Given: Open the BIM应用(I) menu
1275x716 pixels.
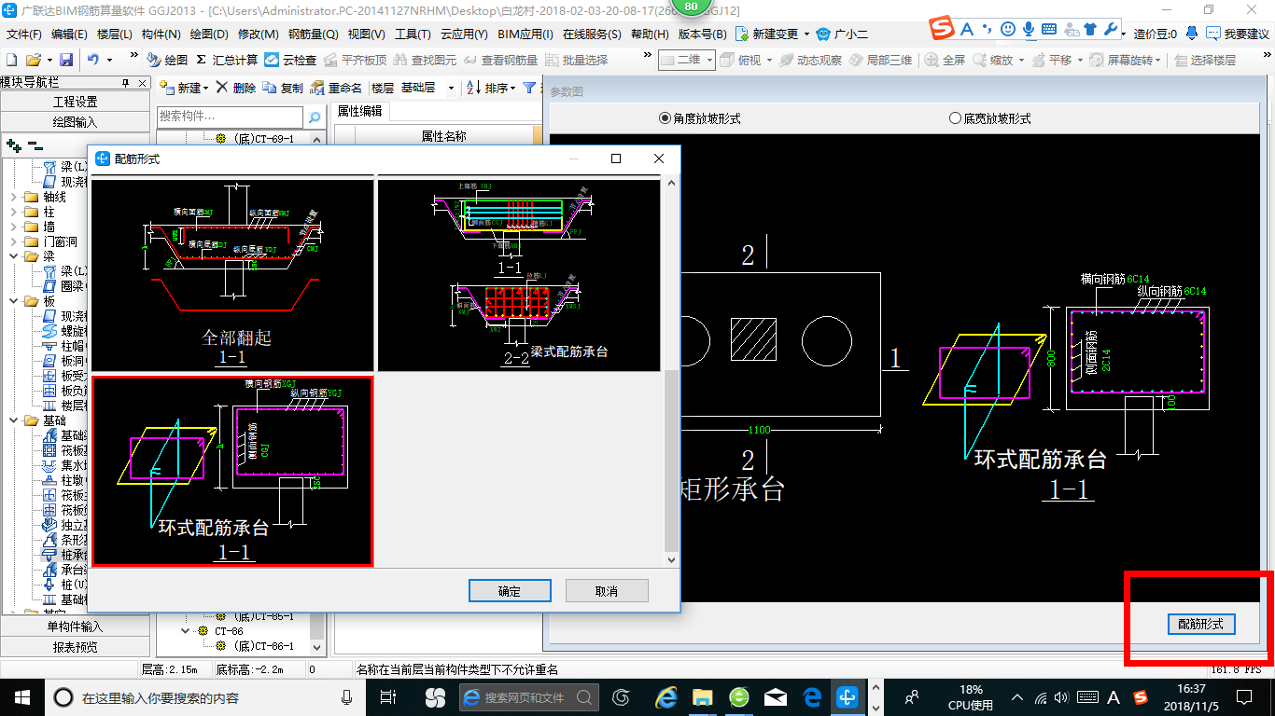Looking at the screenshot, I should point(526,34).
